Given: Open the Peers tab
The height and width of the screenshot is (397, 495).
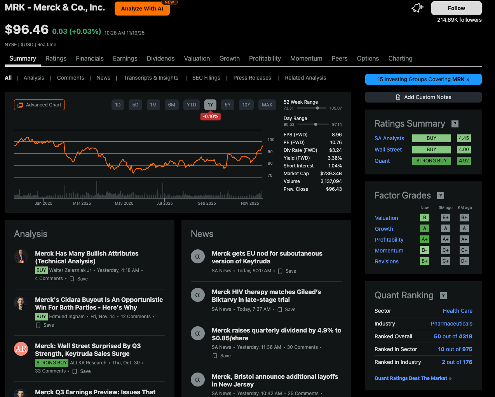Looking at the screenshot, I should click(340, 58).
